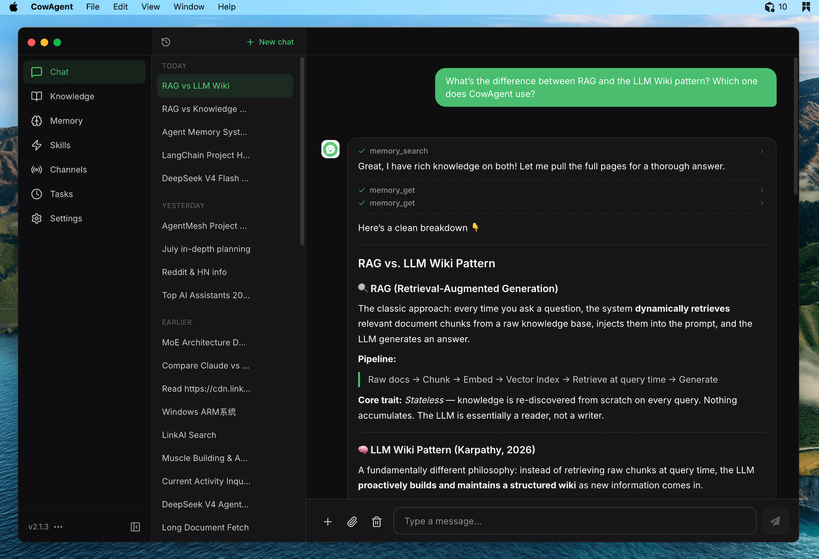Send the message with paper plane button
Viewport: 819px width, 559px height.
click(775, 521)
